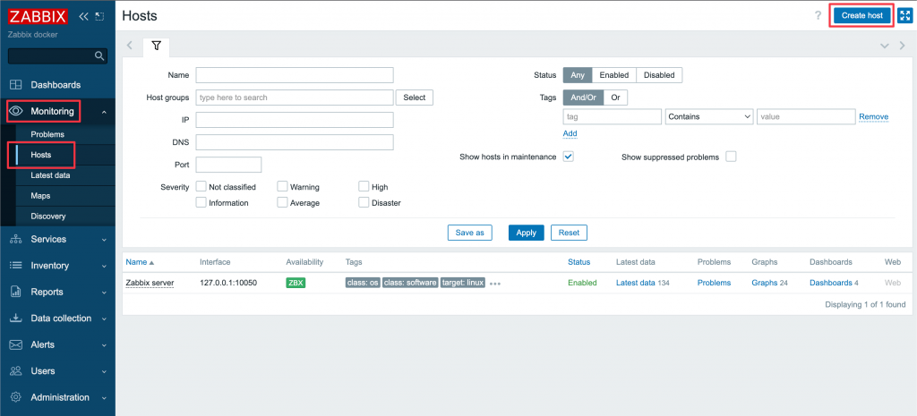Click the Inventory list icon

tap(16, 266)
